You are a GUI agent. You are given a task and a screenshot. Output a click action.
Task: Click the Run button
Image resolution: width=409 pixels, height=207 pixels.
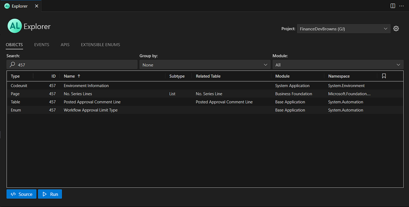point(50,194)
